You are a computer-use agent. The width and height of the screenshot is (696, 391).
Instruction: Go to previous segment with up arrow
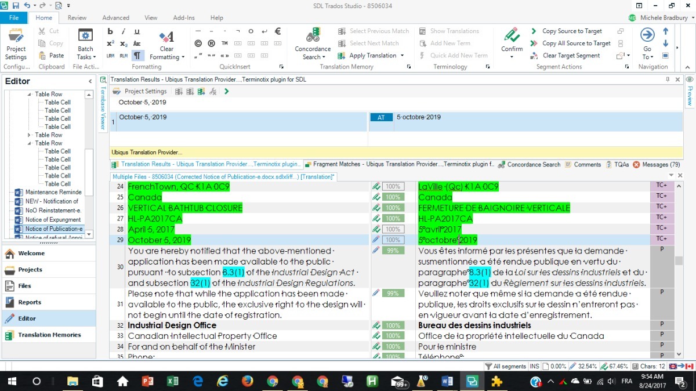click(665, 31)
